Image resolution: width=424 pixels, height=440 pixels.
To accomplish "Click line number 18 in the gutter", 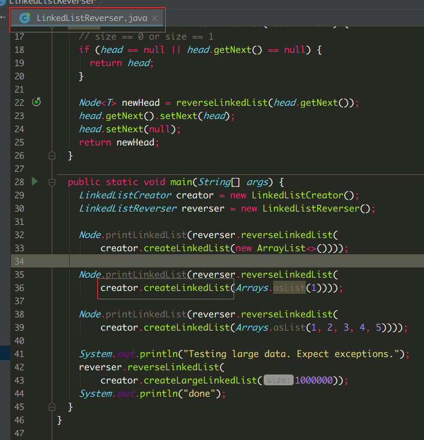I will tap(18, 50).
